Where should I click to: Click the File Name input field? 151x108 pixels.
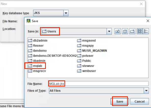click(99, 84)
